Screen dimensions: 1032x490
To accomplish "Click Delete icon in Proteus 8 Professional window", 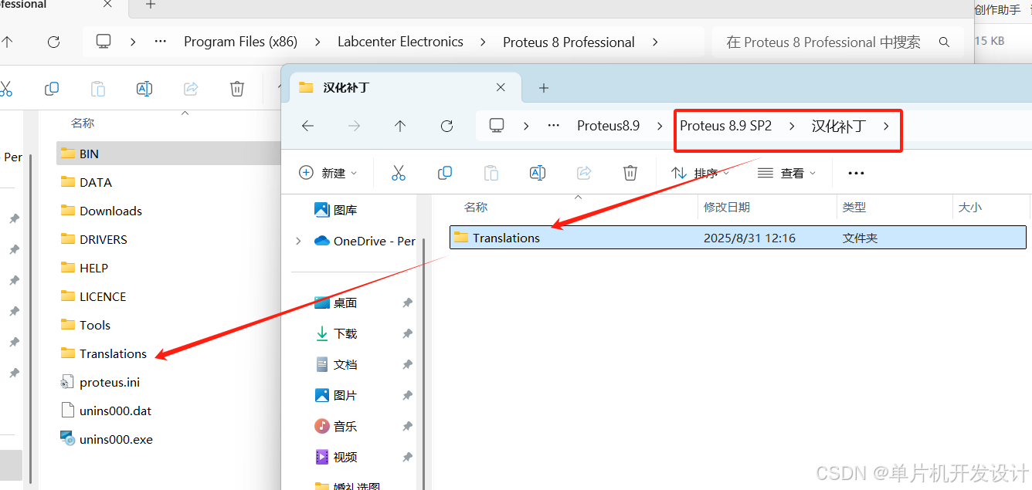I will (x=237, y=89).
